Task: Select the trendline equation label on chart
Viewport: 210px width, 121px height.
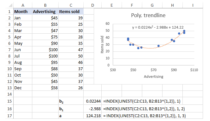Action: point(158,27)
